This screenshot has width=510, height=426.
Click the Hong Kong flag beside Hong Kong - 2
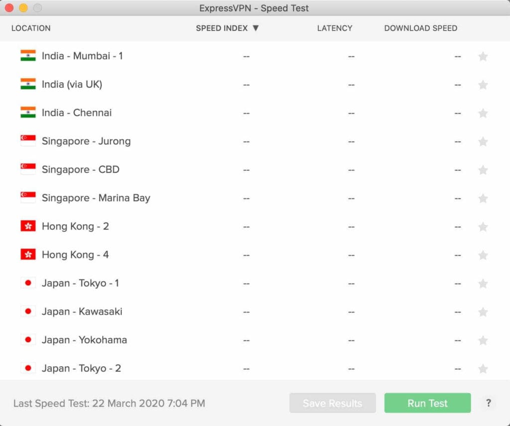28,226
